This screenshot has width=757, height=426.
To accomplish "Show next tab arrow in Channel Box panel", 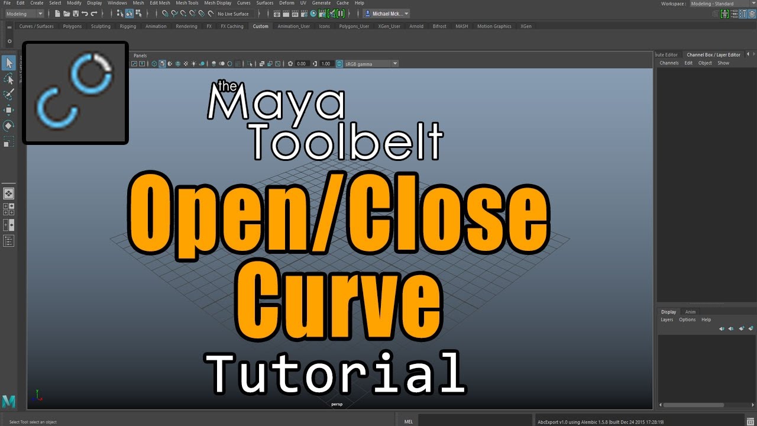I will (753, 54).
